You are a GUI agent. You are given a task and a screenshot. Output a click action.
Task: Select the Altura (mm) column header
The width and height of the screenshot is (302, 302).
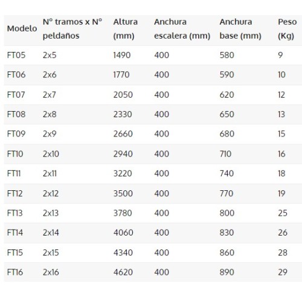click(x=126, y=29)
